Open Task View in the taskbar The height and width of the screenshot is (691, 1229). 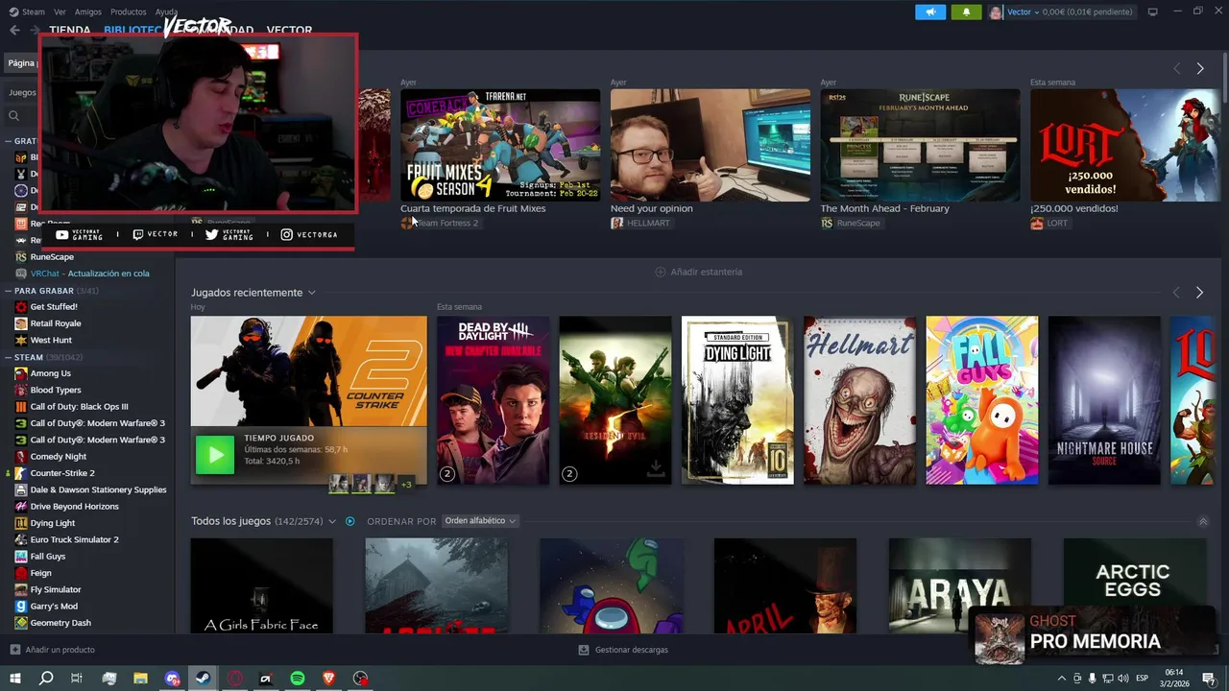click(77, 679)
